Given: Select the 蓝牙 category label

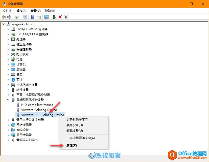Looking at the screenshot, I should click(19, 80).
